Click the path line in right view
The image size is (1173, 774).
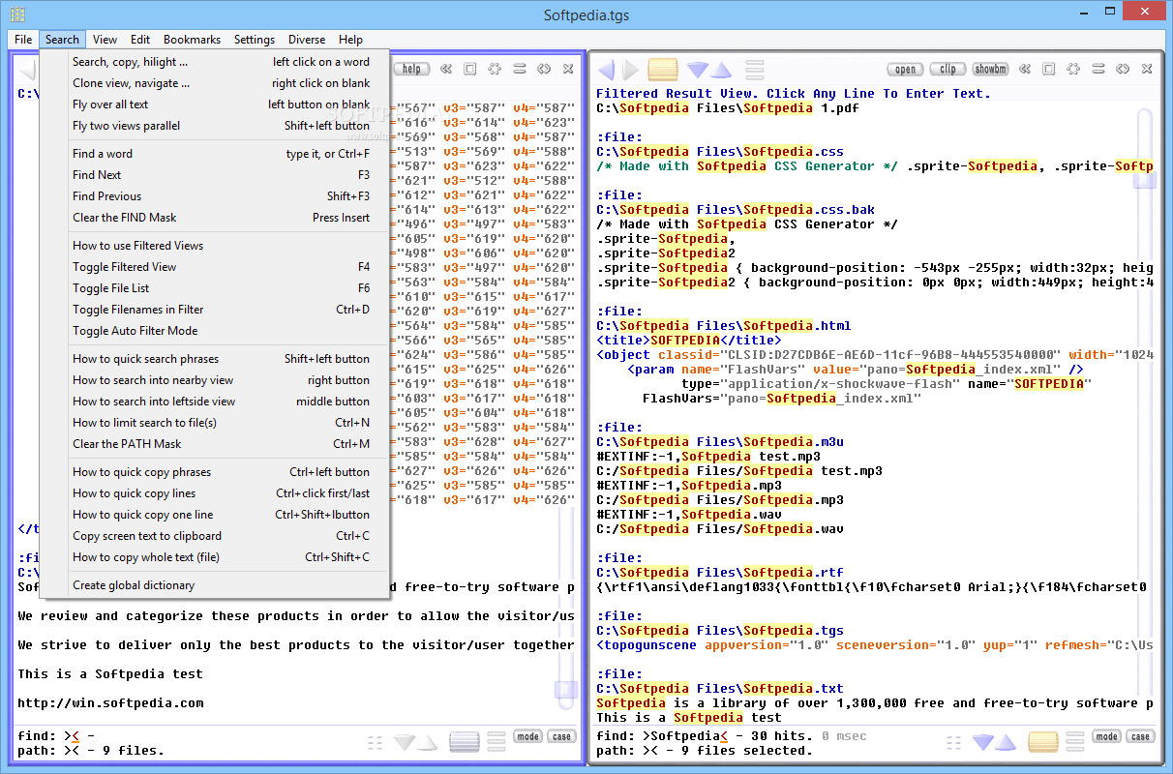705,751
